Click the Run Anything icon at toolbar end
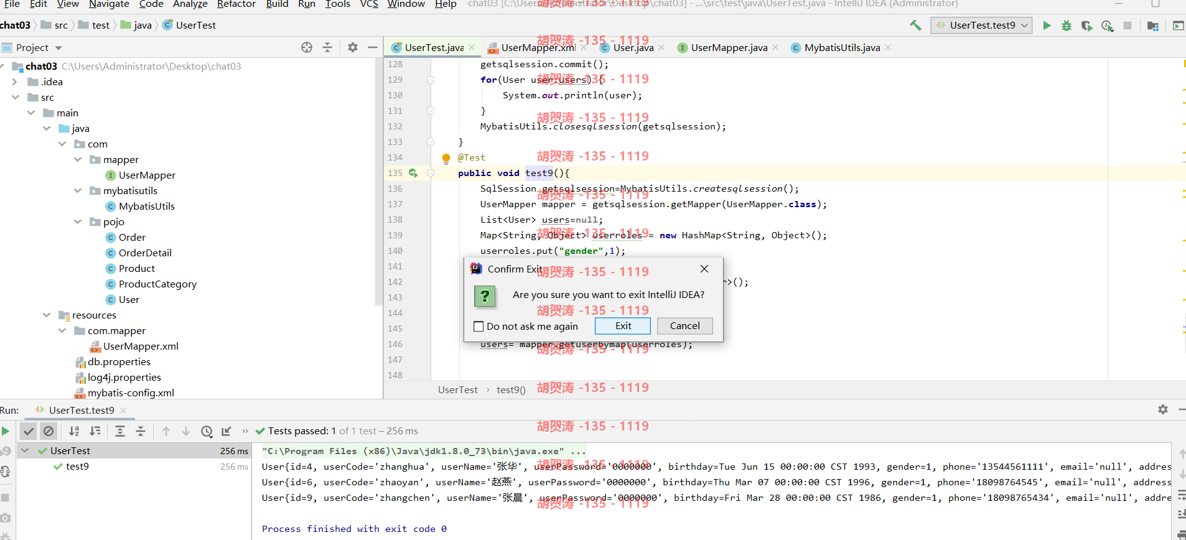The image size is (1186, 540). pyautogui.click(x=1178, y=26)
